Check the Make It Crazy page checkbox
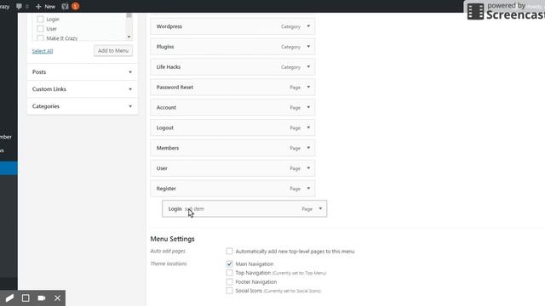Image resolution: width=545 pixels, height=306 pixels. point(40,37)
